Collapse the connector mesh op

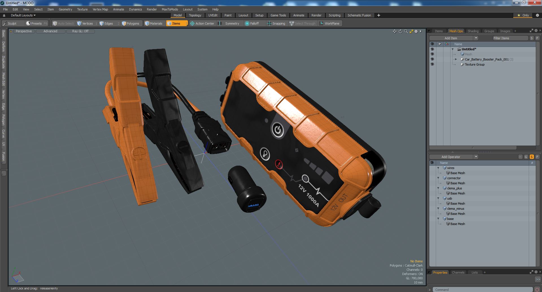click(x=438, y=178)
